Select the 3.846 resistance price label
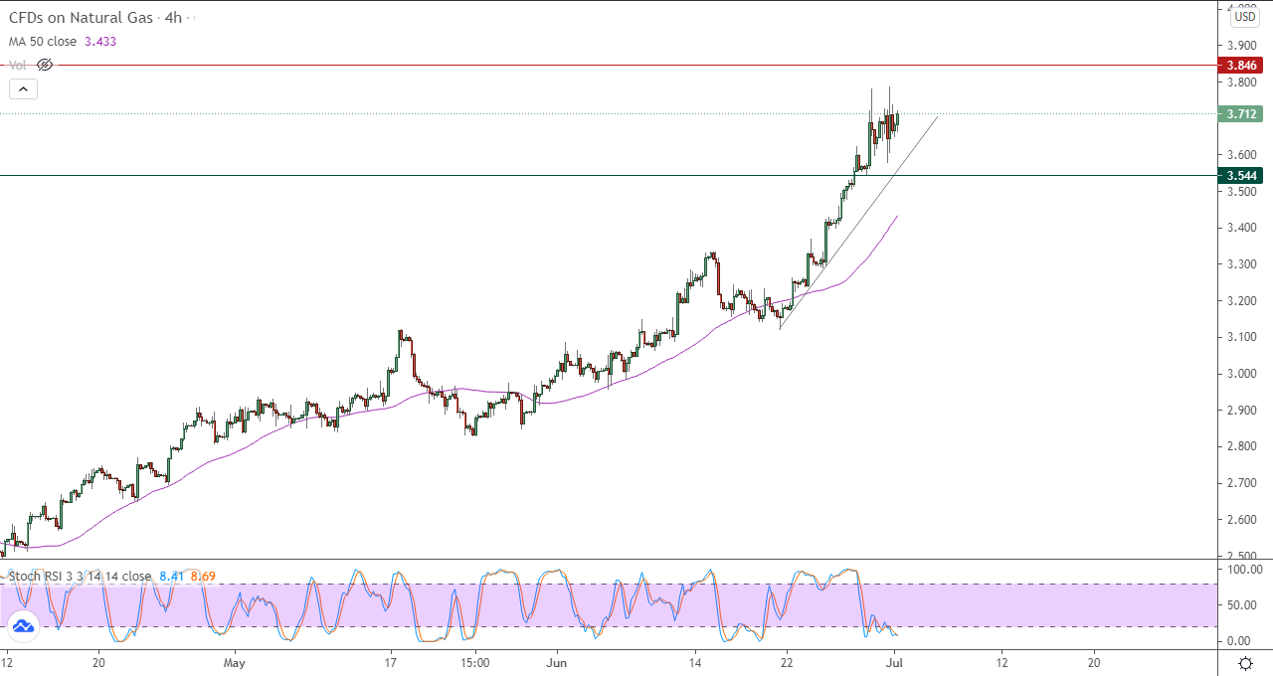1273x676 pixels. pos(1241,65)
